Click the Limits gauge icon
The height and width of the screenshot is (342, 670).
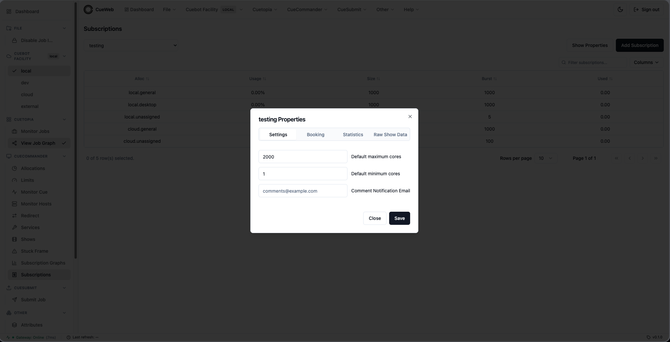click(14, 180)
